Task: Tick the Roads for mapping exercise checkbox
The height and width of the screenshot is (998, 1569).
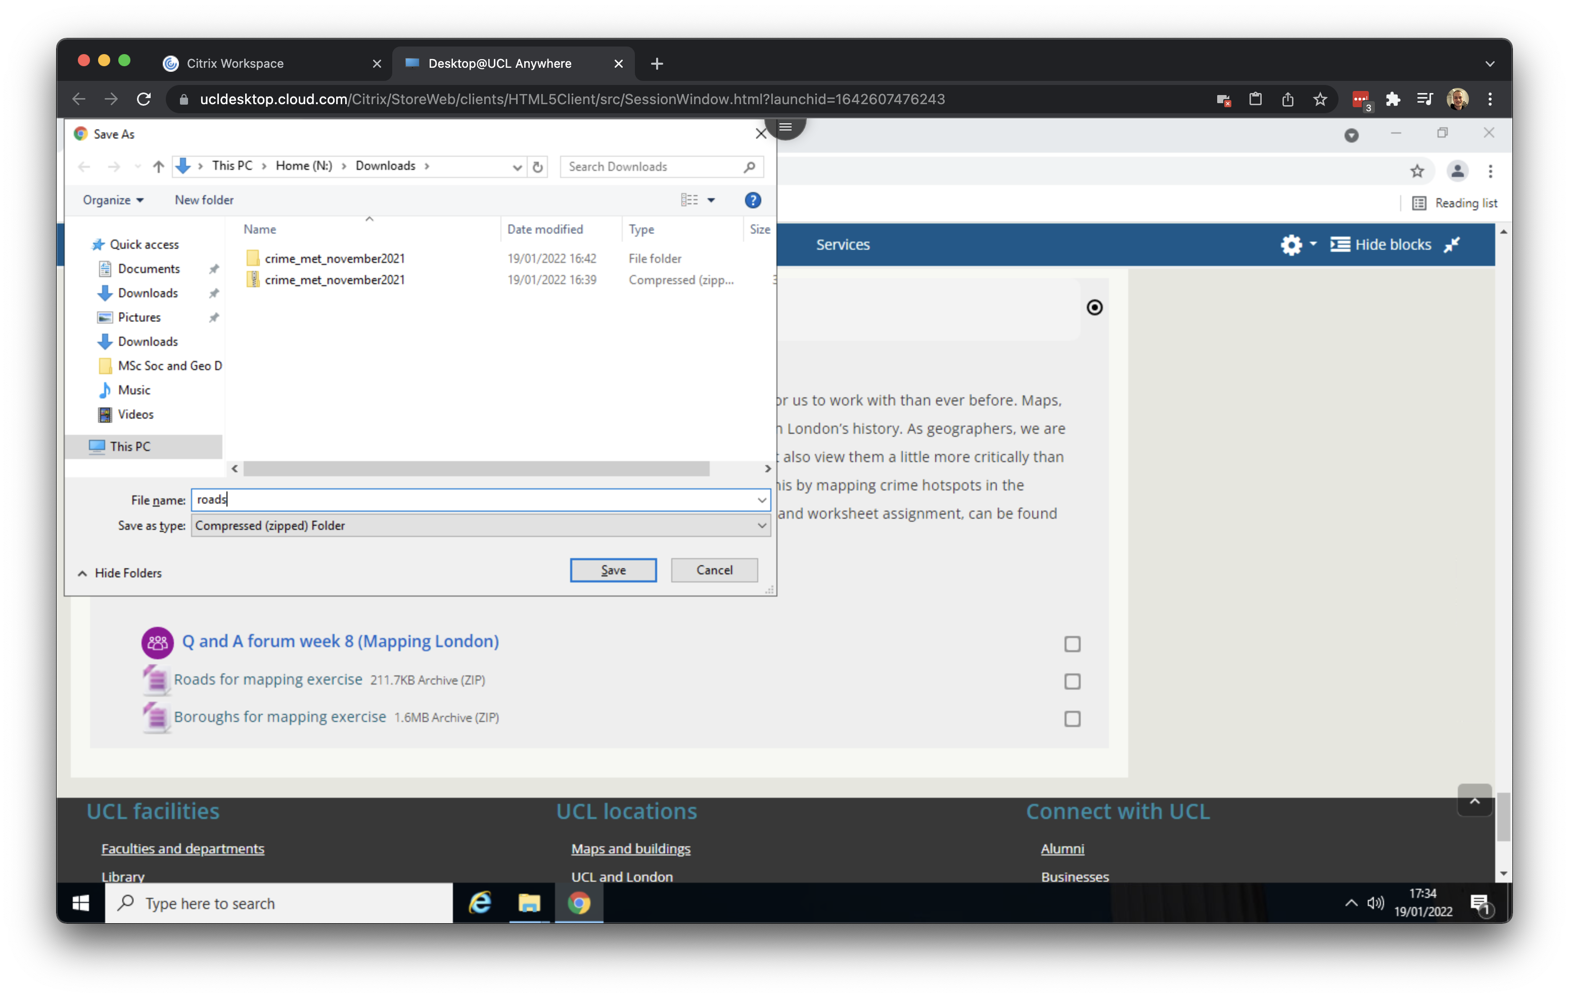Action: coord(1072,681)
